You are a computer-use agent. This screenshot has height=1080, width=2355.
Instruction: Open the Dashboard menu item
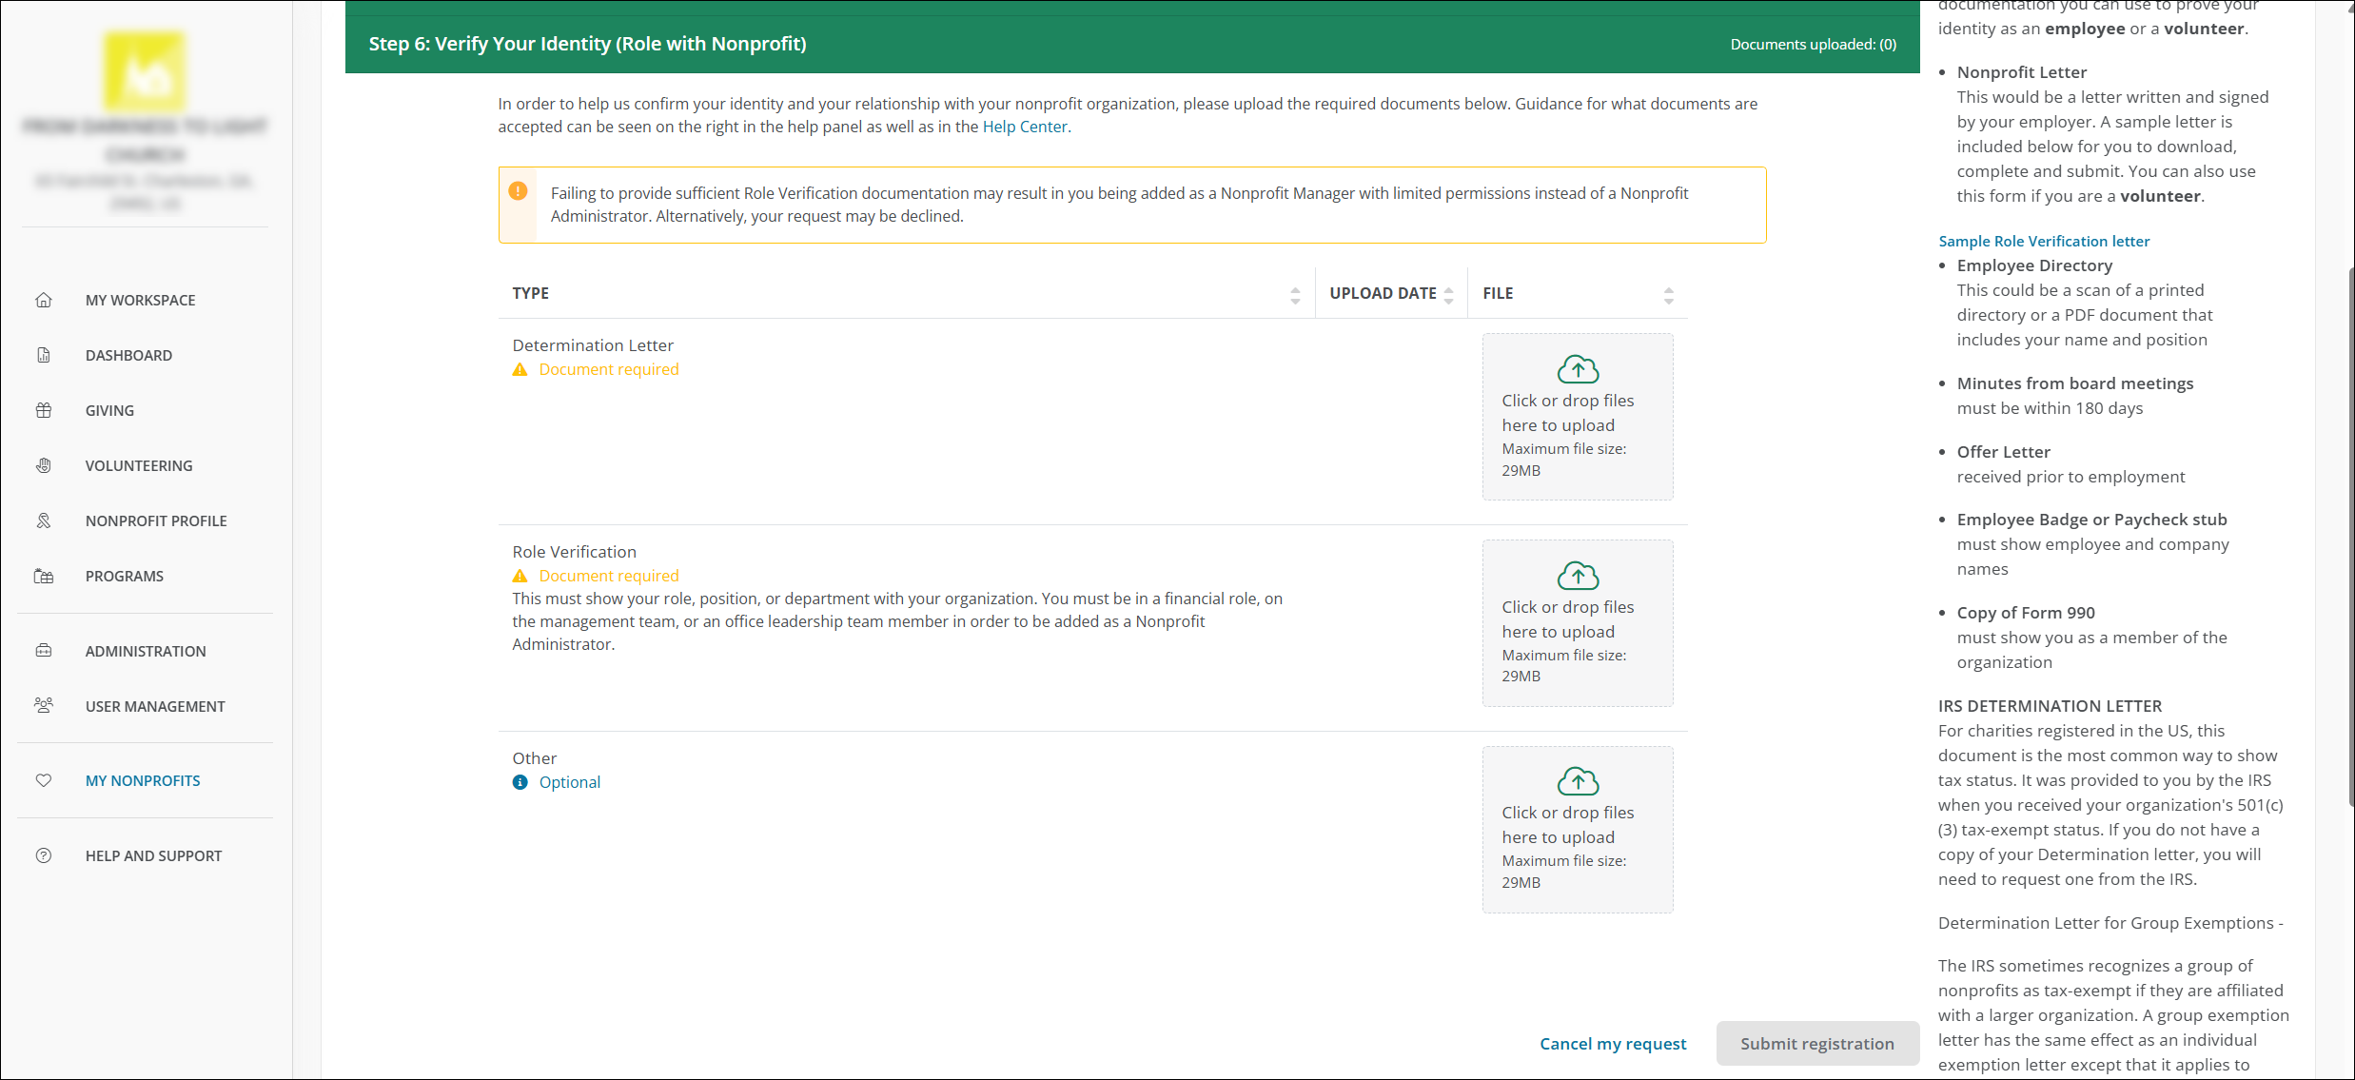[x=128, y=355]
